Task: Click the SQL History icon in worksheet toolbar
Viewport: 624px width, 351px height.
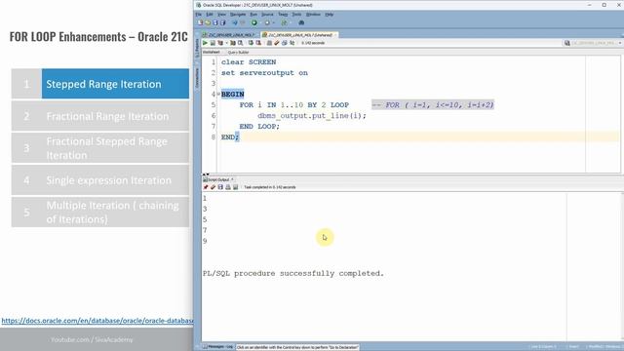Action: (x=285, y=43)
